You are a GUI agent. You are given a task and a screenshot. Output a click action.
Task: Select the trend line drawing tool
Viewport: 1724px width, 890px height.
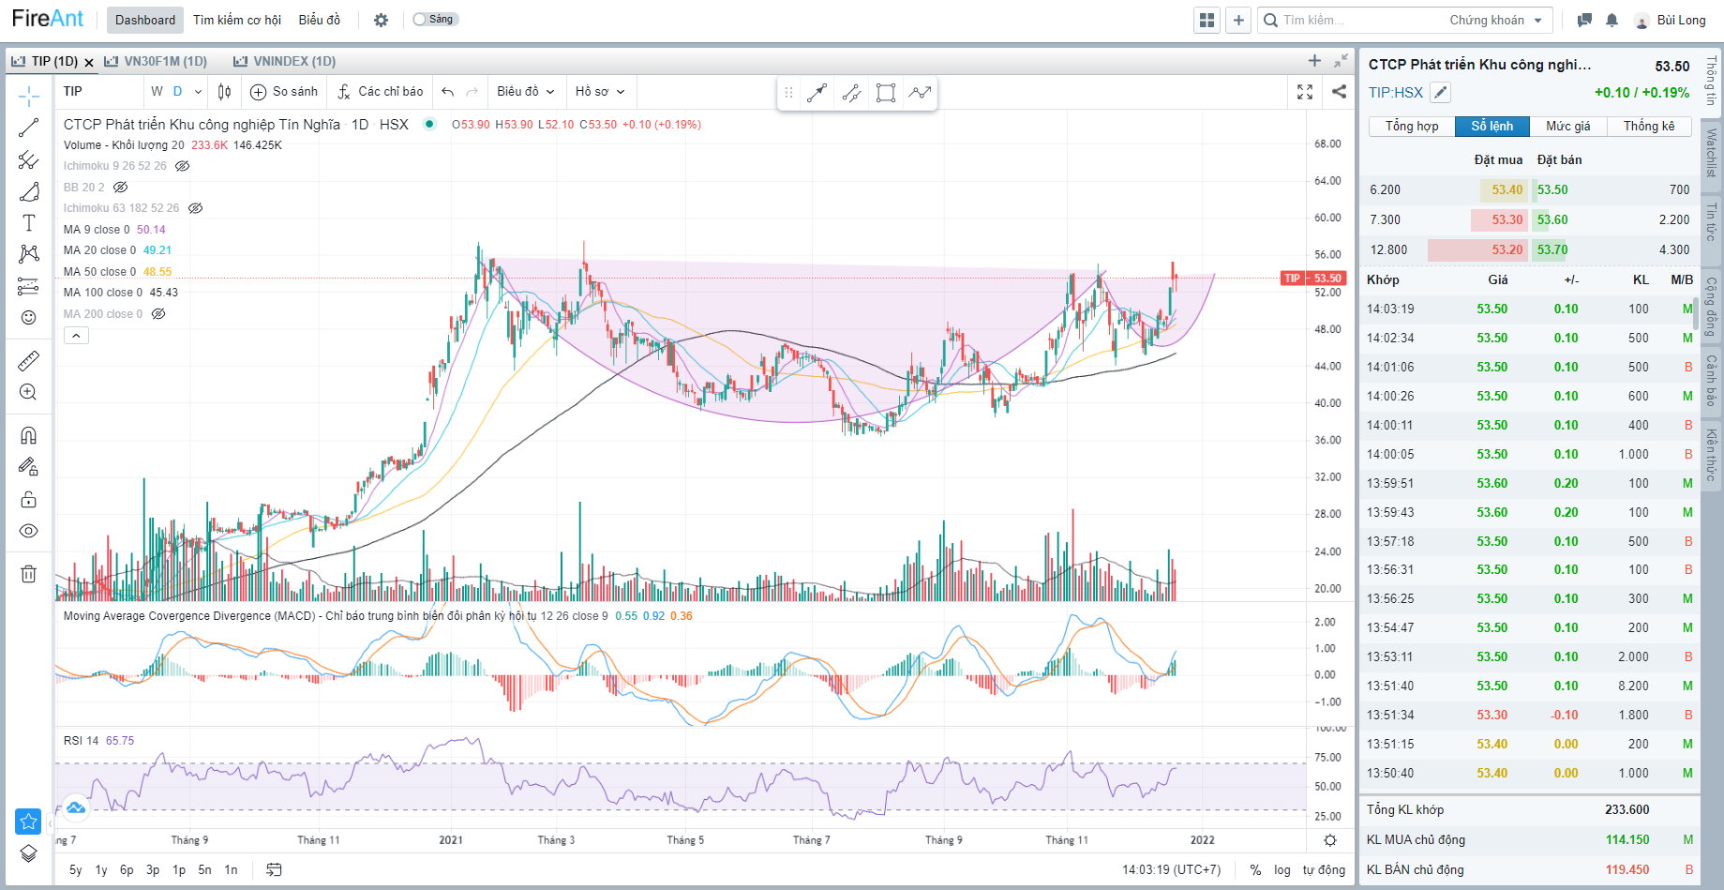coord(28,128)
